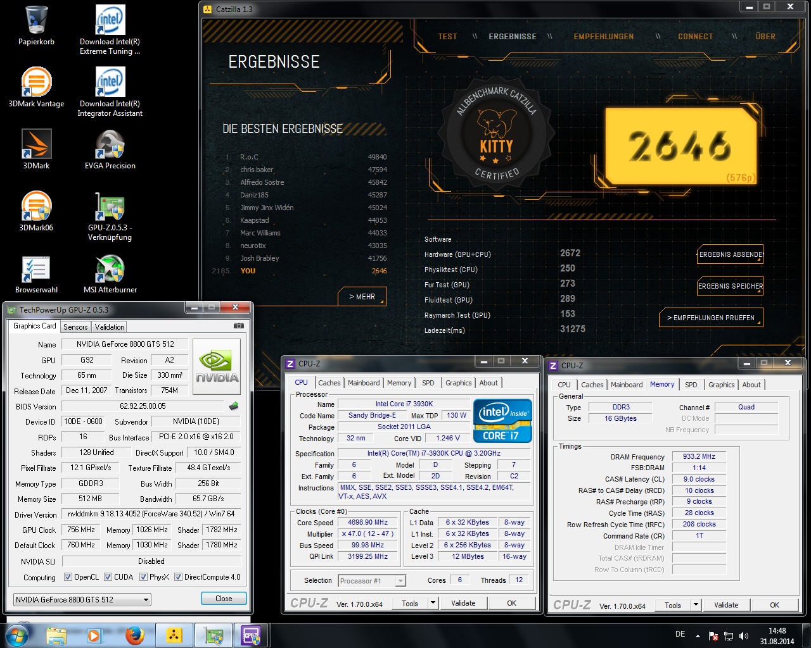Open the media player taskbar icon
The height and width of the screenshot is (648, 811).
point(95,635)
